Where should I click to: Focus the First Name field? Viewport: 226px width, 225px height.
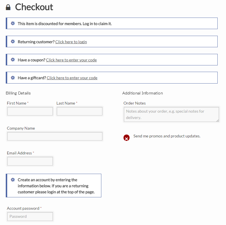(x=30, y=111)
